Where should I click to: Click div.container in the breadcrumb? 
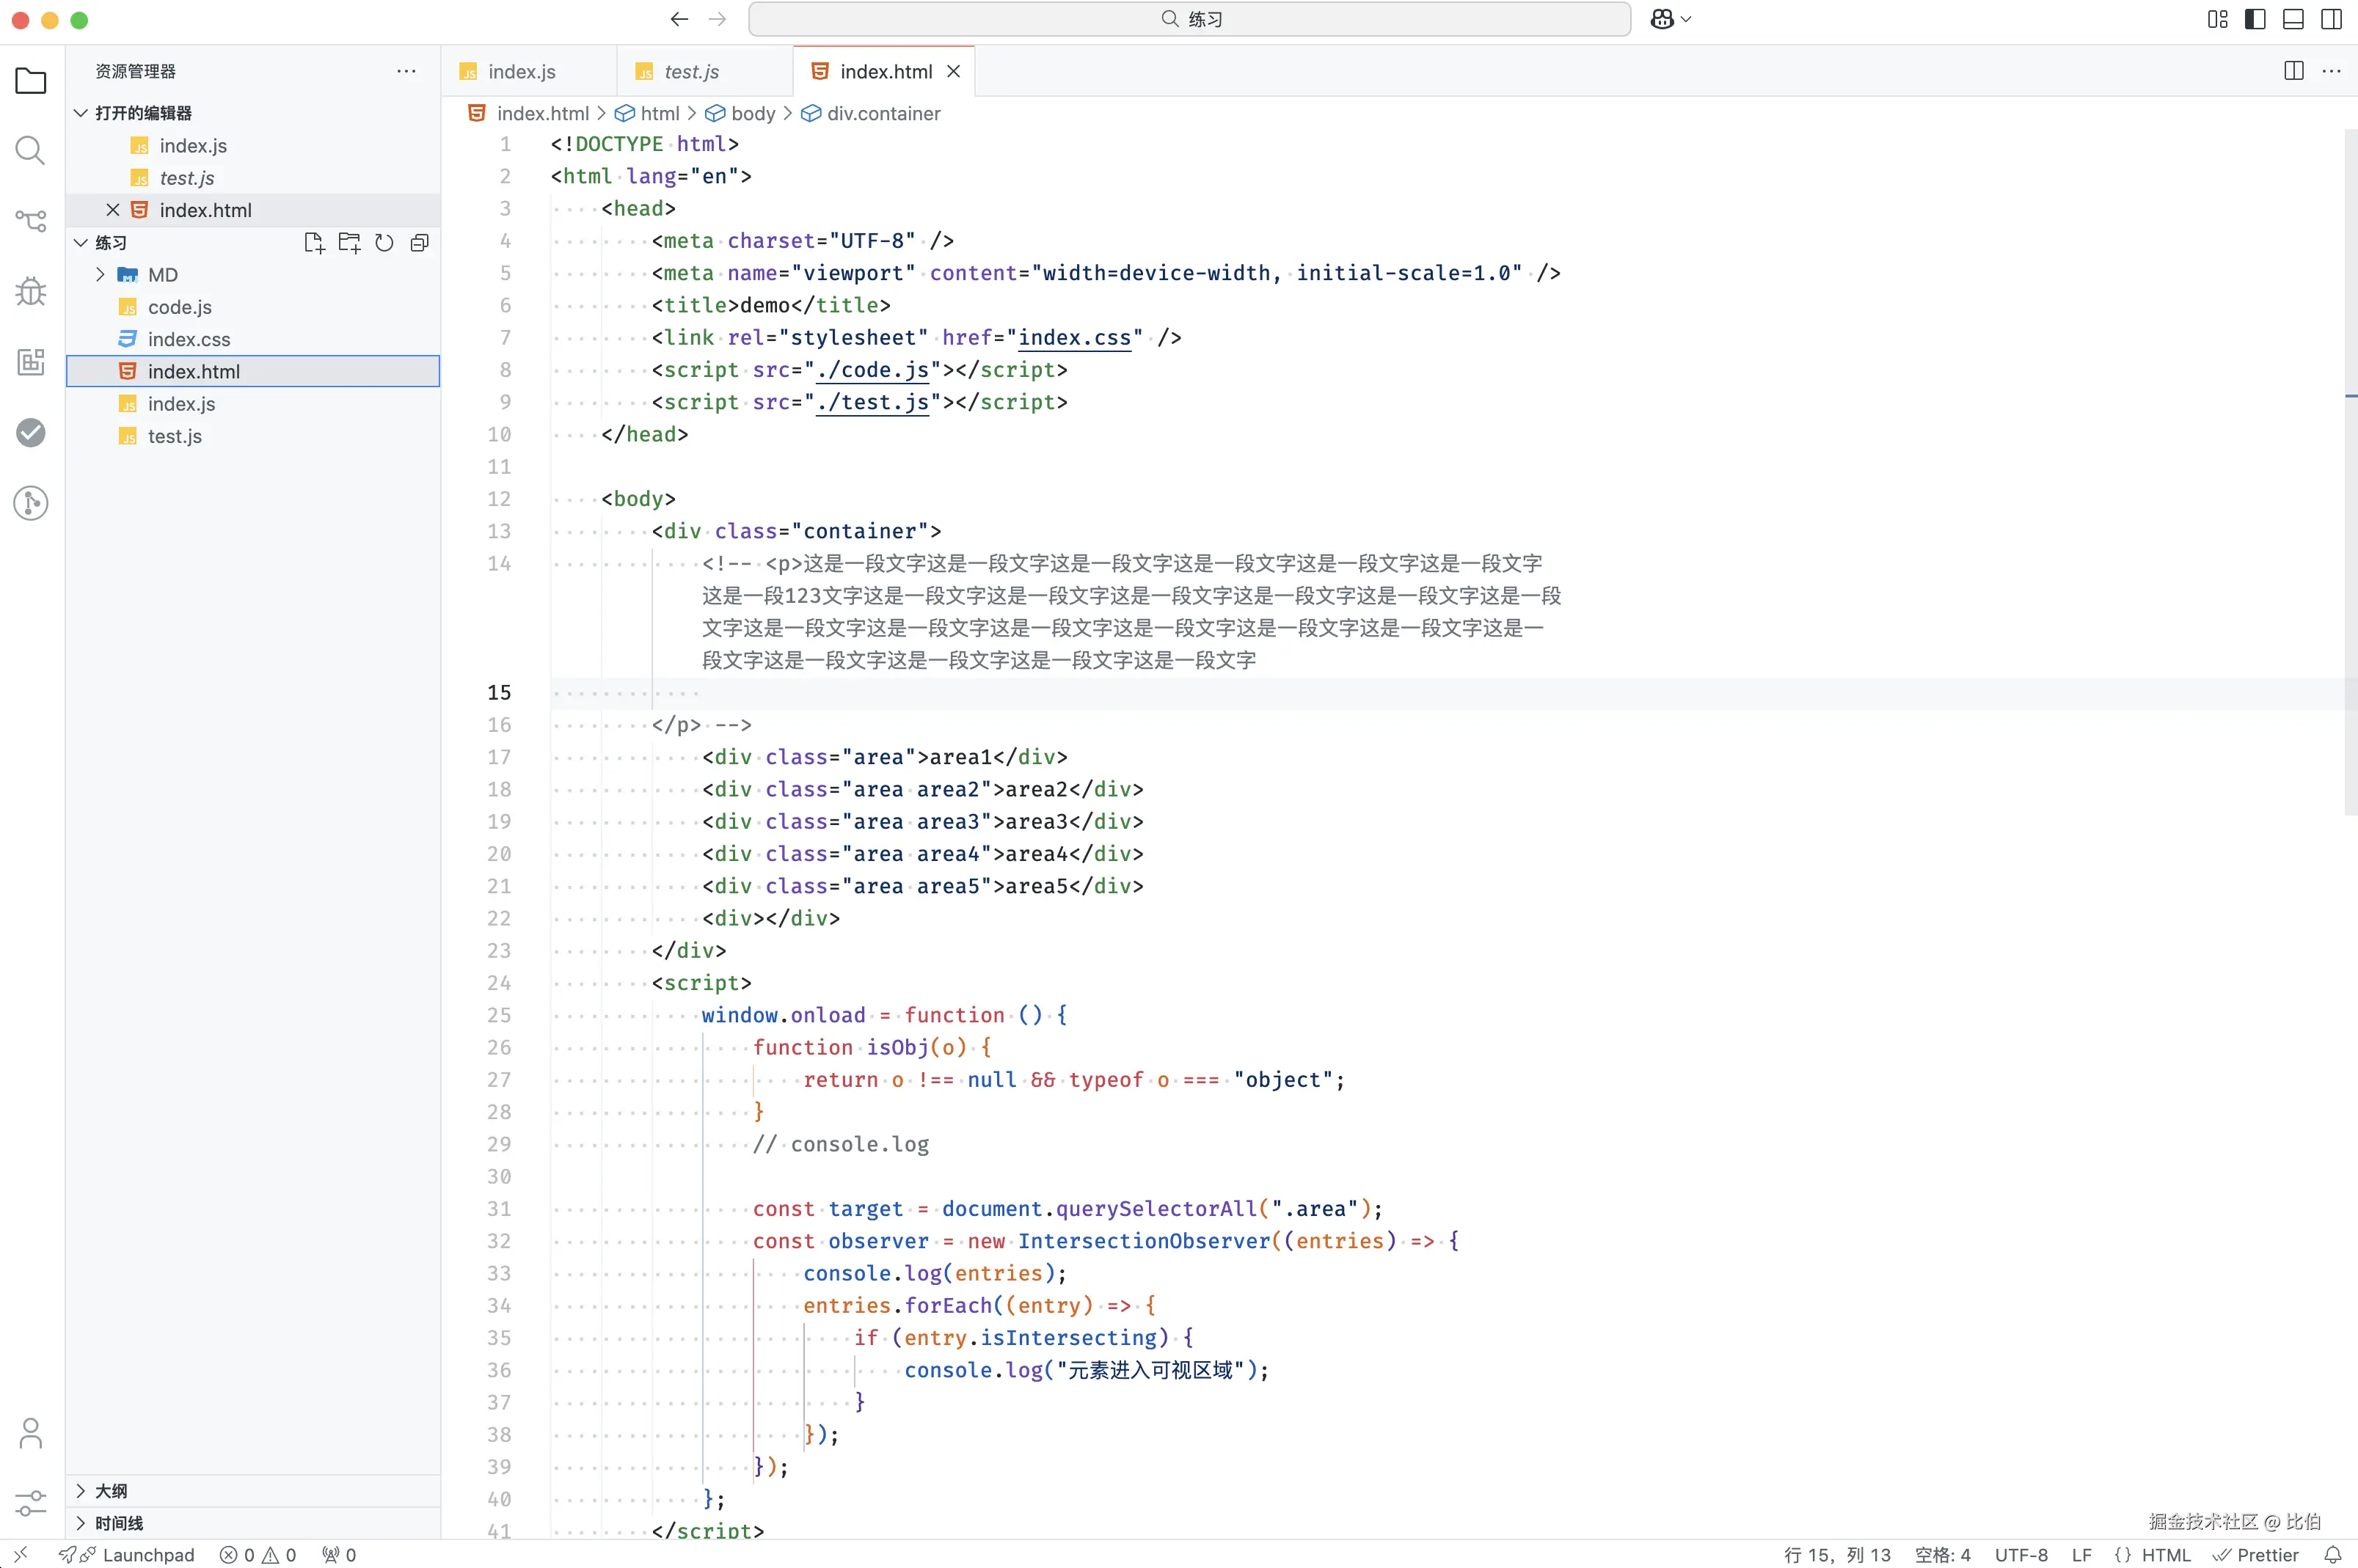click(883, 113)
